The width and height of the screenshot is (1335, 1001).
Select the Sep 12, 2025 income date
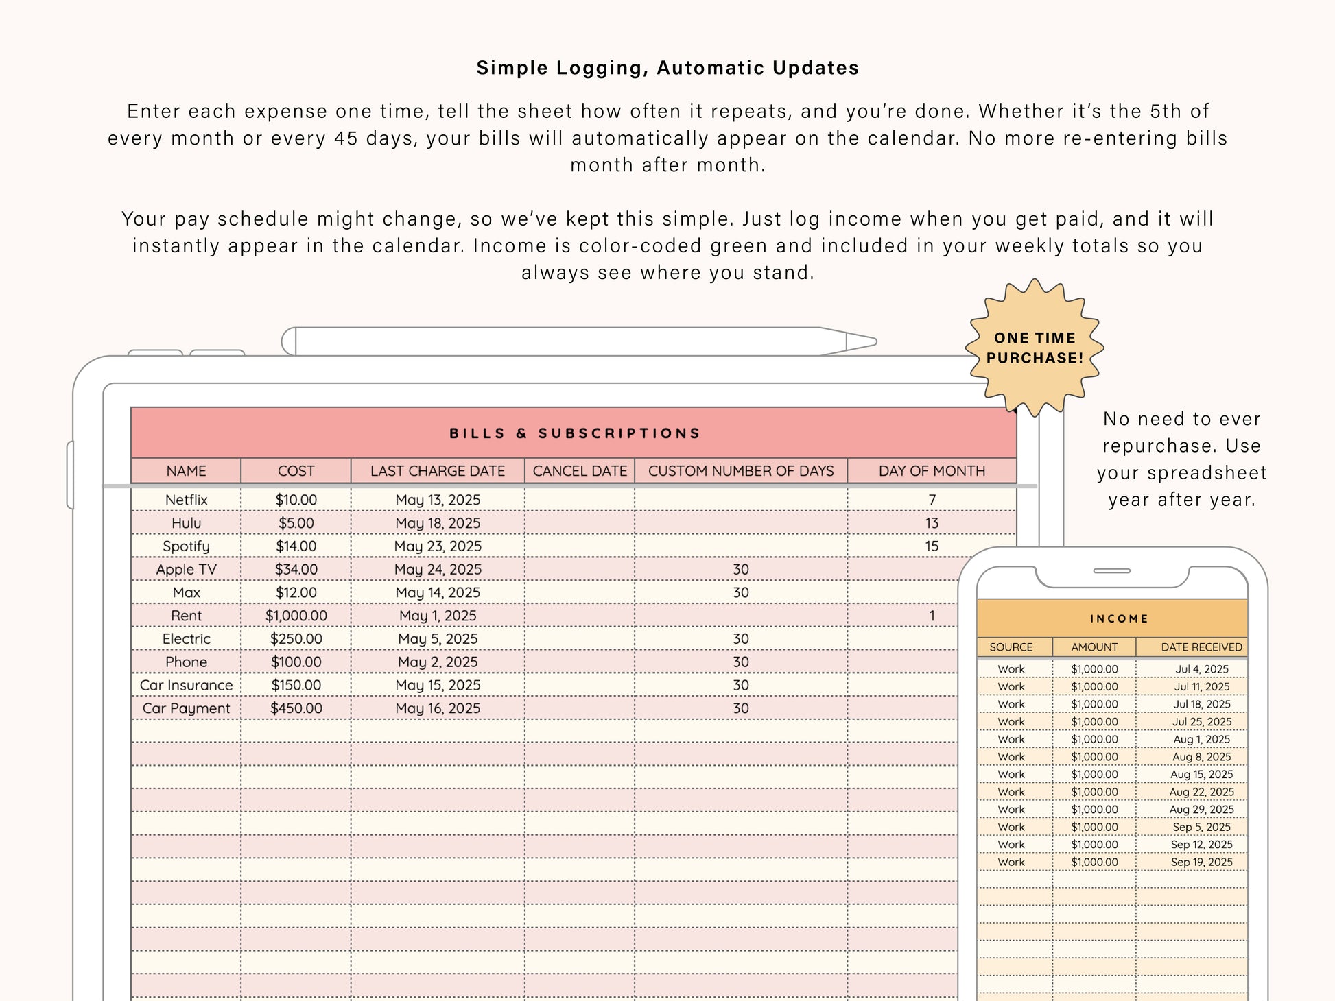[x=1192, y=845]
